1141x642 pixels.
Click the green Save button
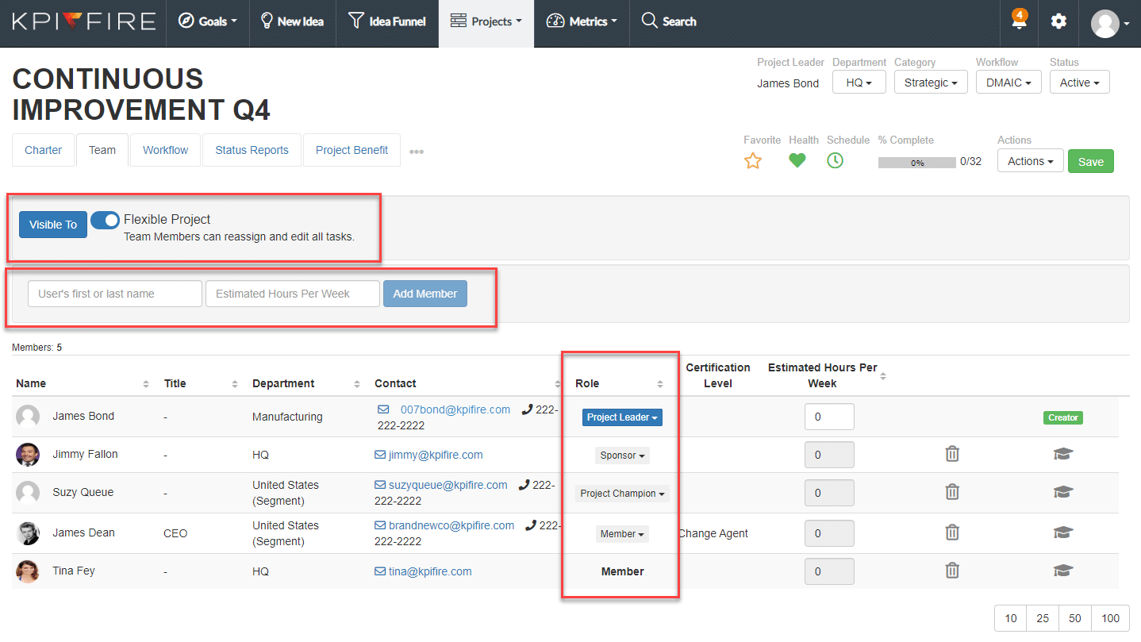click(x=1090, y=161)
